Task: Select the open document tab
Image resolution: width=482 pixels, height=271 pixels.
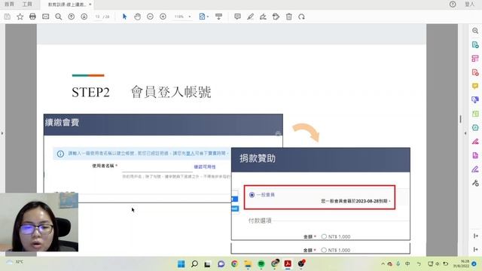Action: point(66,5)
